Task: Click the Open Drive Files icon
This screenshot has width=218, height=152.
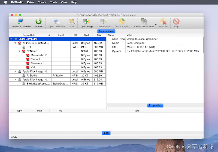Action: click(x=57, y=22)
